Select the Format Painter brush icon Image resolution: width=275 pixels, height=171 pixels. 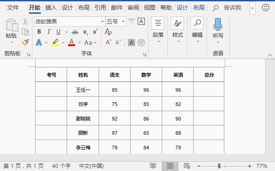click(x=25, y=42)
